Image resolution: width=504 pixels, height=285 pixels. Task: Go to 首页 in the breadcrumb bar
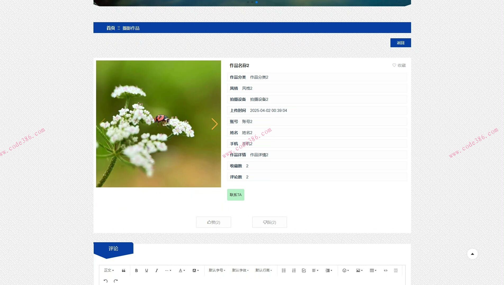[x=111, y=28]
